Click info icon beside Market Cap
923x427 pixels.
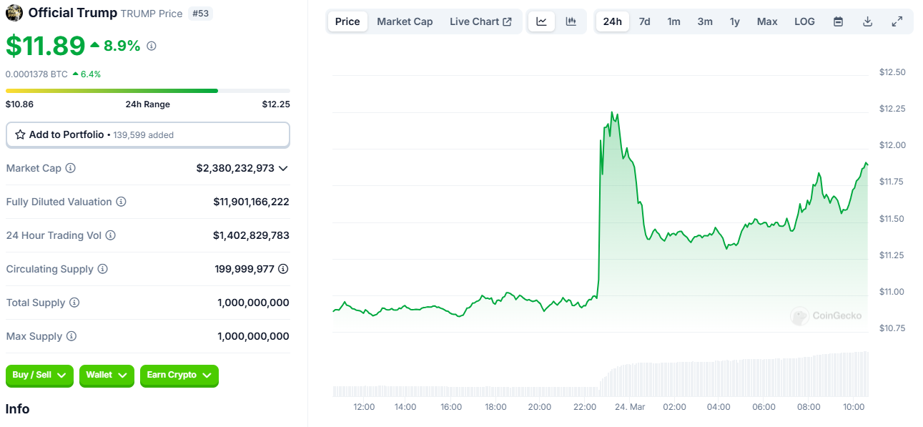point(71,168)
